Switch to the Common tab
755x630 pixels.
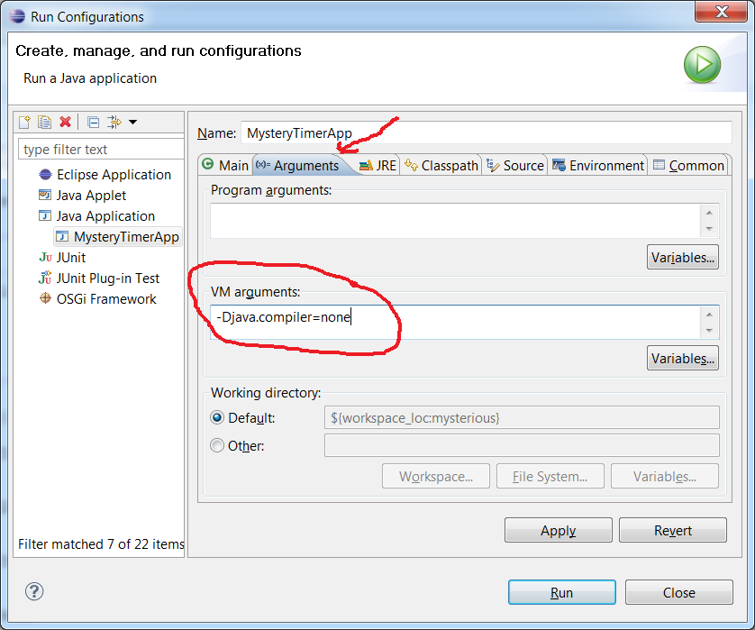click(688, 165)
